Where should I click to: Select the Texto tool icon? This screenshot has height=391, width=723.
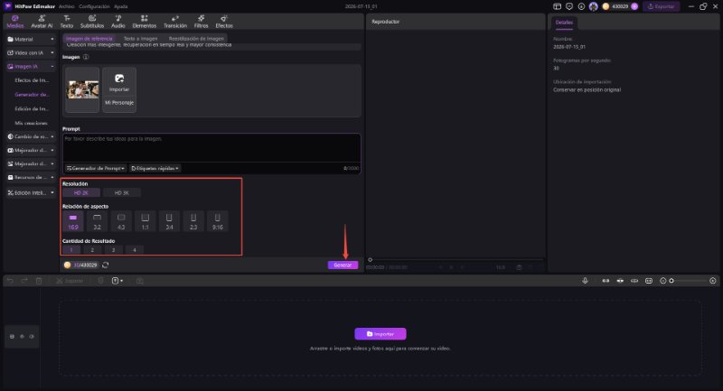click(67, 21)
